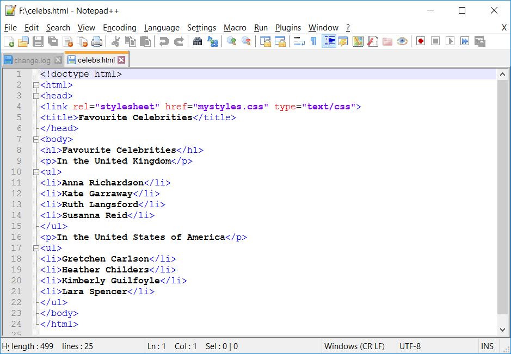Image resolution: width=511 pixels, height=354 pixels.
Task: Place cursor in 'Kimberly Guilfoyle' text
Action: click(111, 281)
